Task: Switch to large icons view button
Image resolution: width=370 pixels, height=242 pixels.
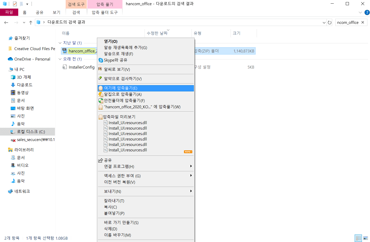Action: point(366,238)
